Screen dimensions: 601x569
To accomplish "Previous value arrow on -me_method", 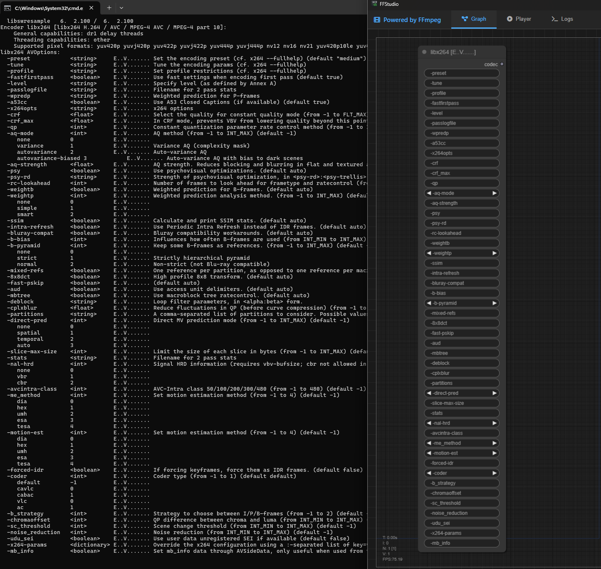I will (x=429, y=443).
